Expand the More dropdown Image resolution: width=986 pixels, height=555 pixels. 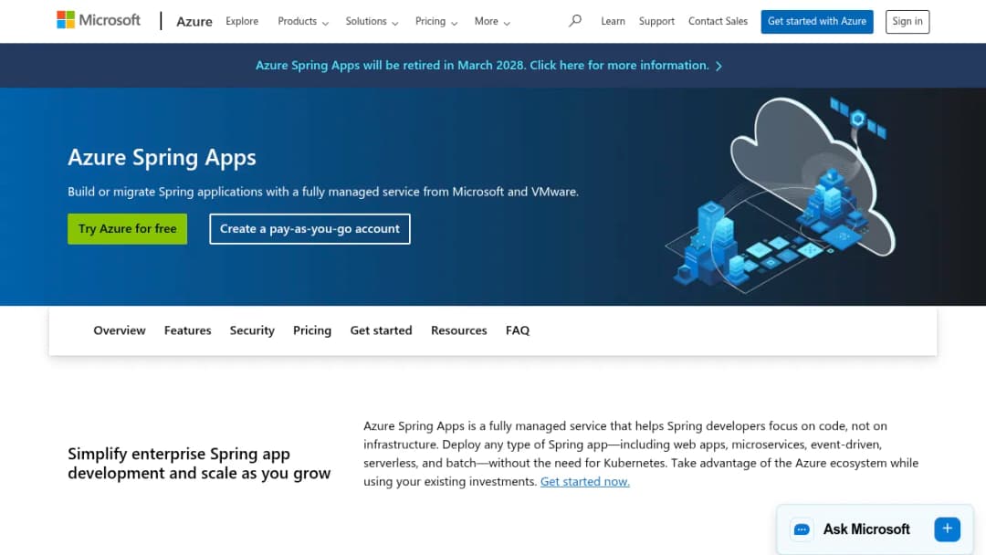492,21
